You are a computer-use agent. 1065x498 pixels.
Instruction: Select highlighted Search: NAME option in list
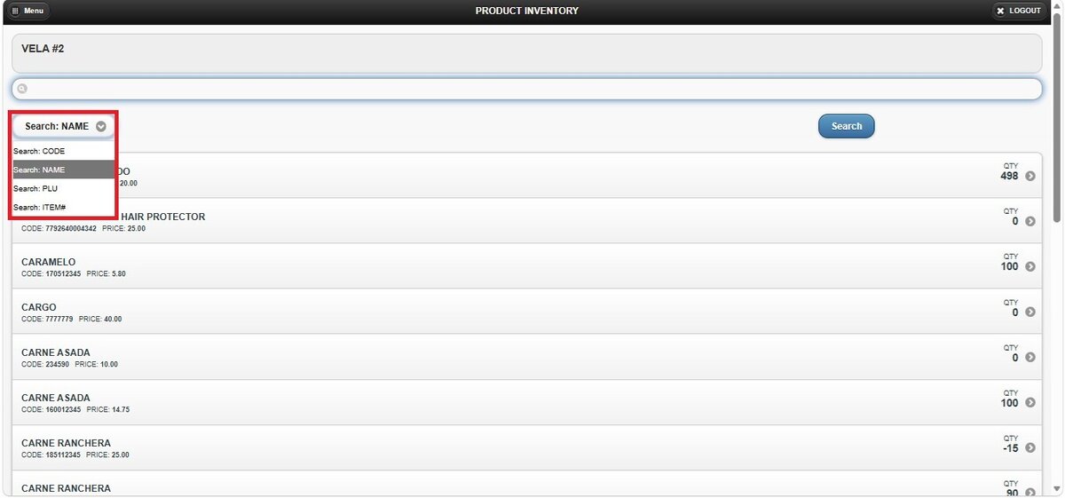(x=64, y=170)
